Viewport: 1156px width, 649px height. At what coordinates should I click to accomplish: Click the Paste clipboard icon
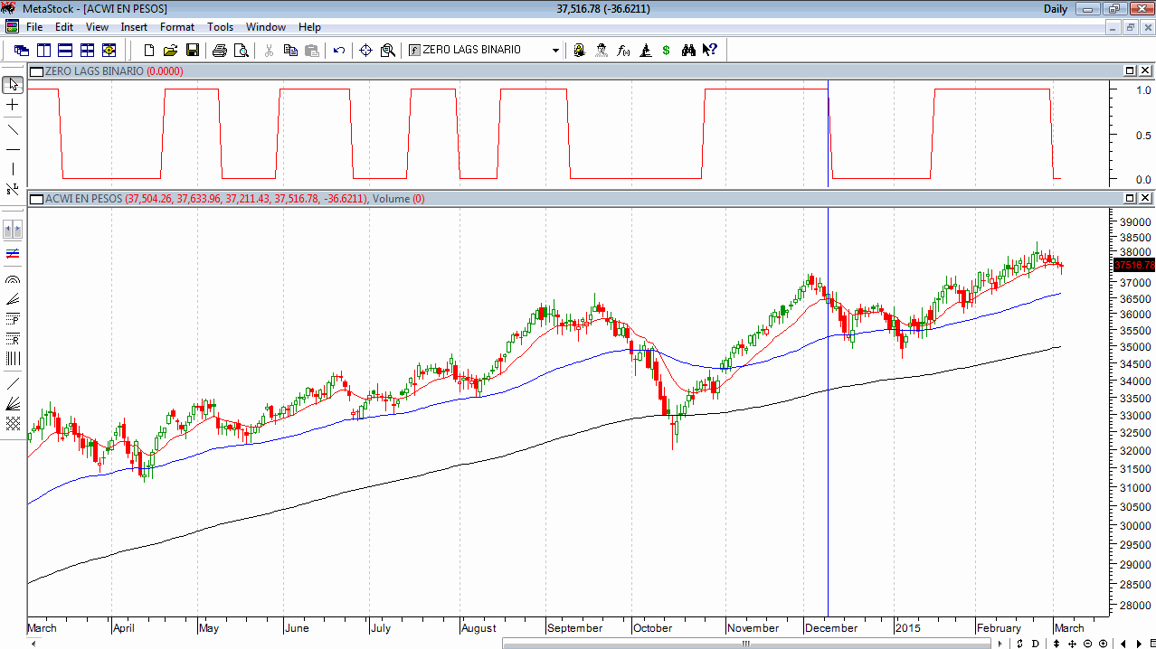[x=312, y=51]
